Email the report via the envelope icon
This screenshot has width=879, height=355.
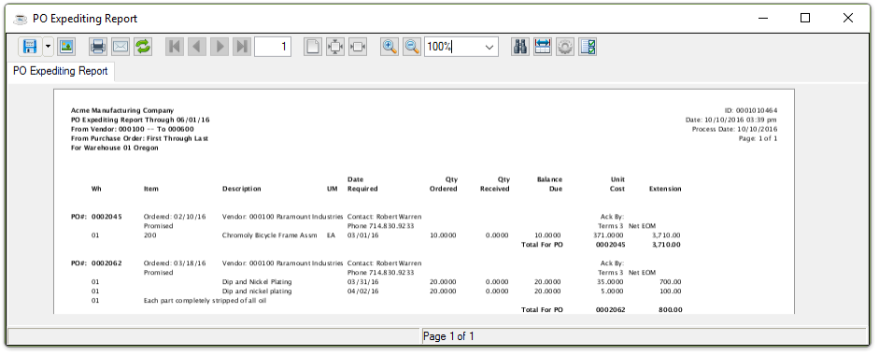(x=121, y=47)
